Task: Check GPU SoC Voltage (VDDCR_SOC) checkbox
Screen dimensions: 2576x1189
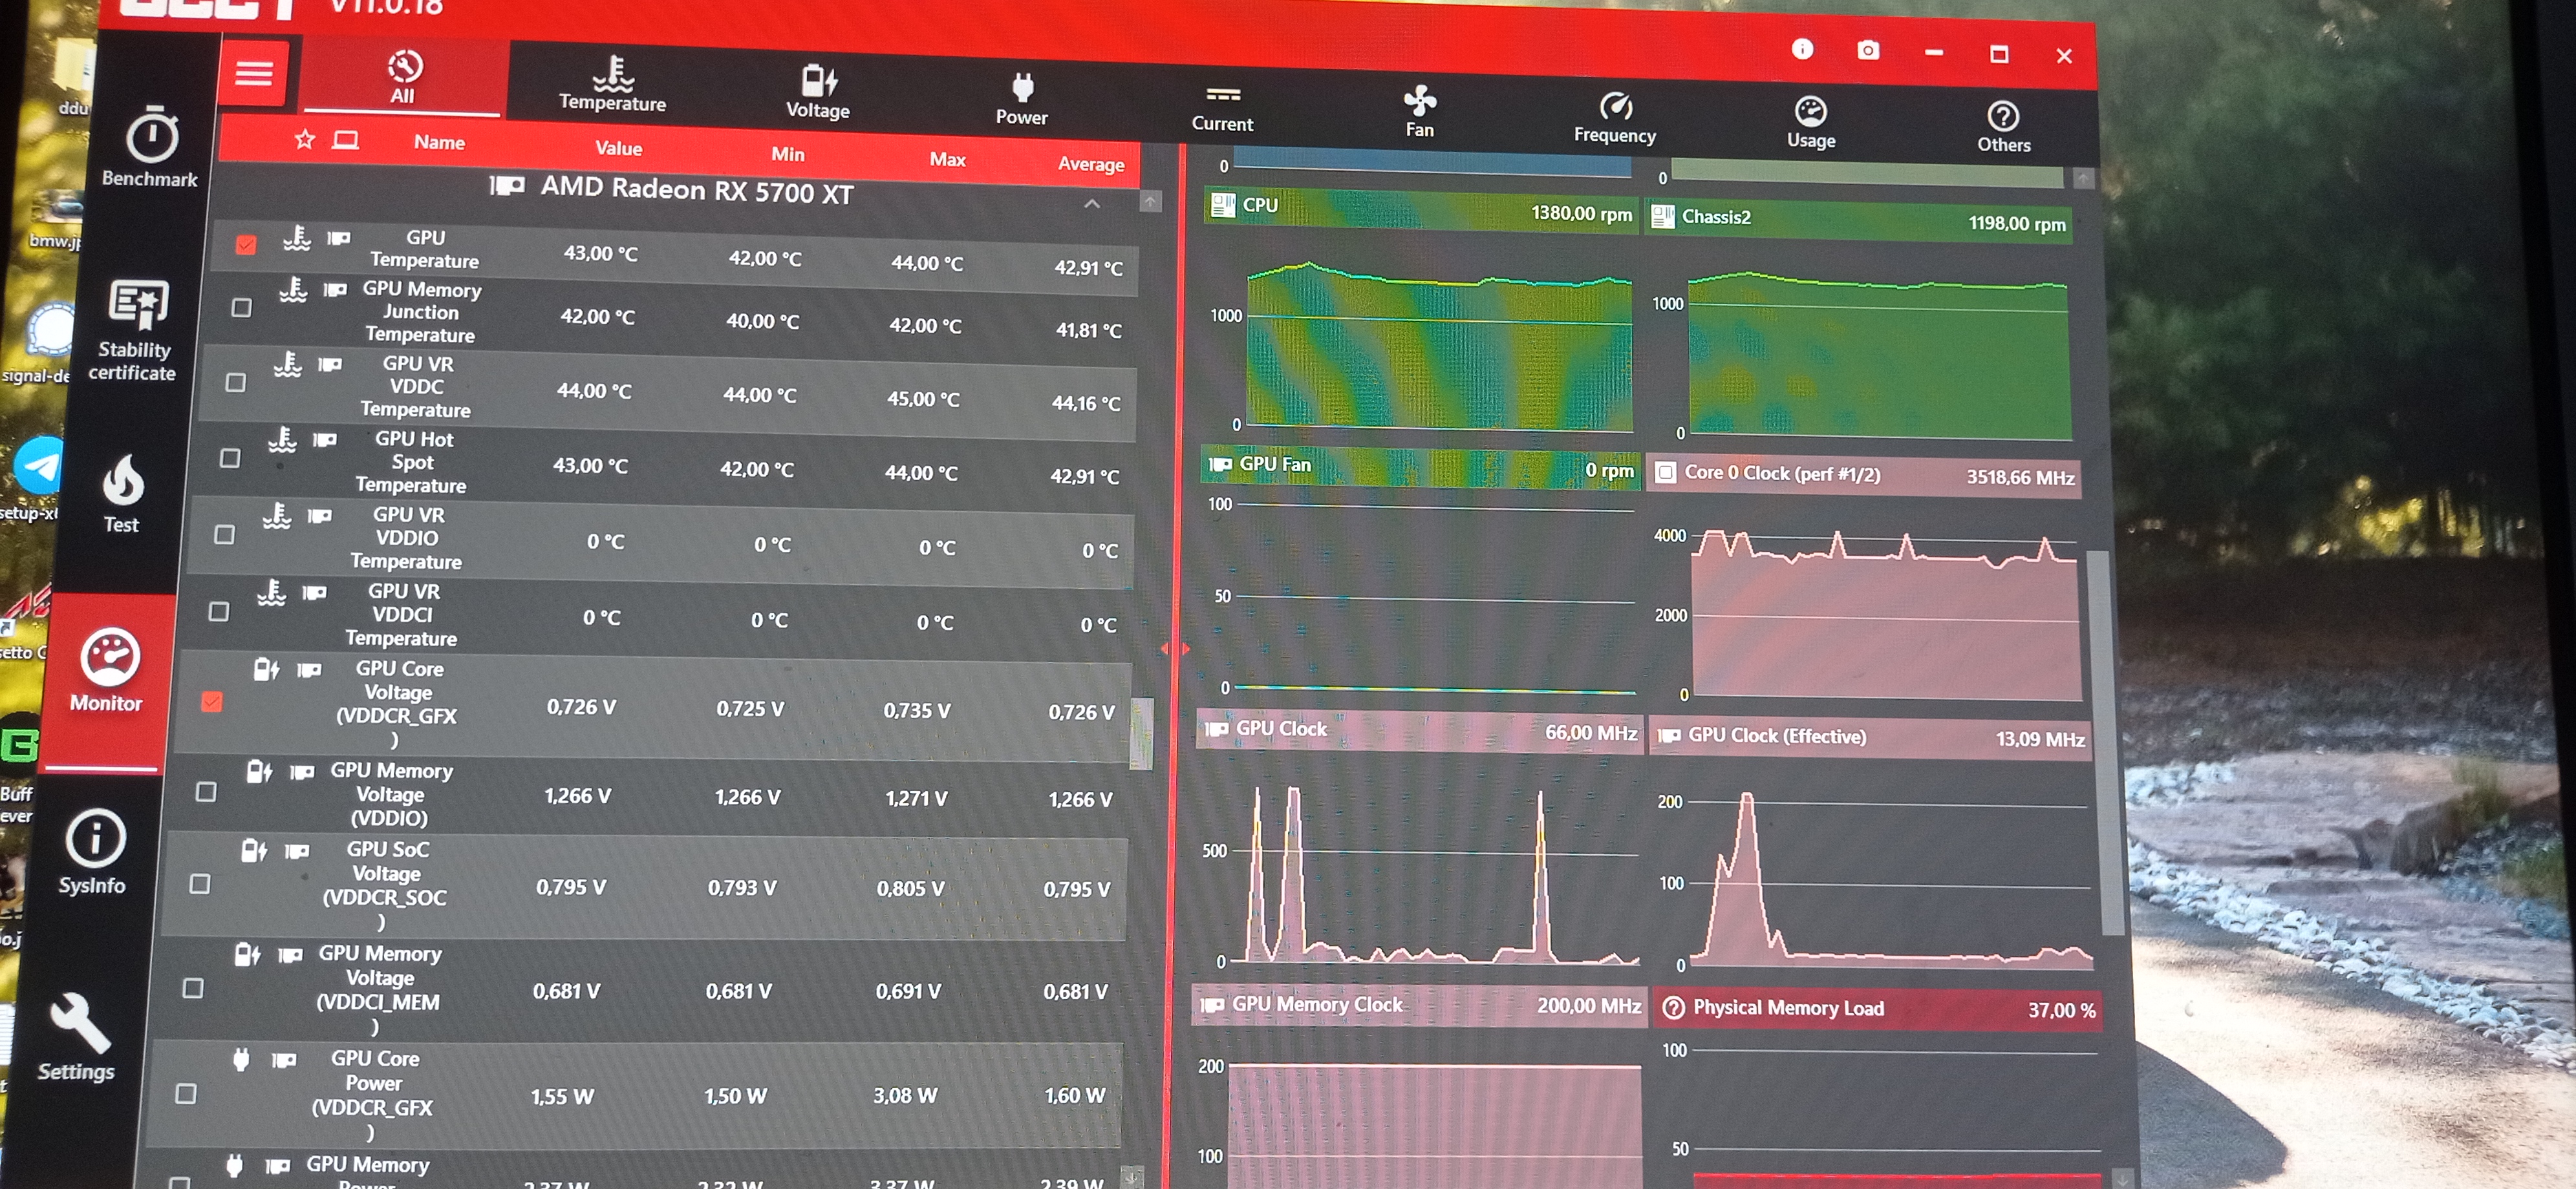Action: [200, 884]
